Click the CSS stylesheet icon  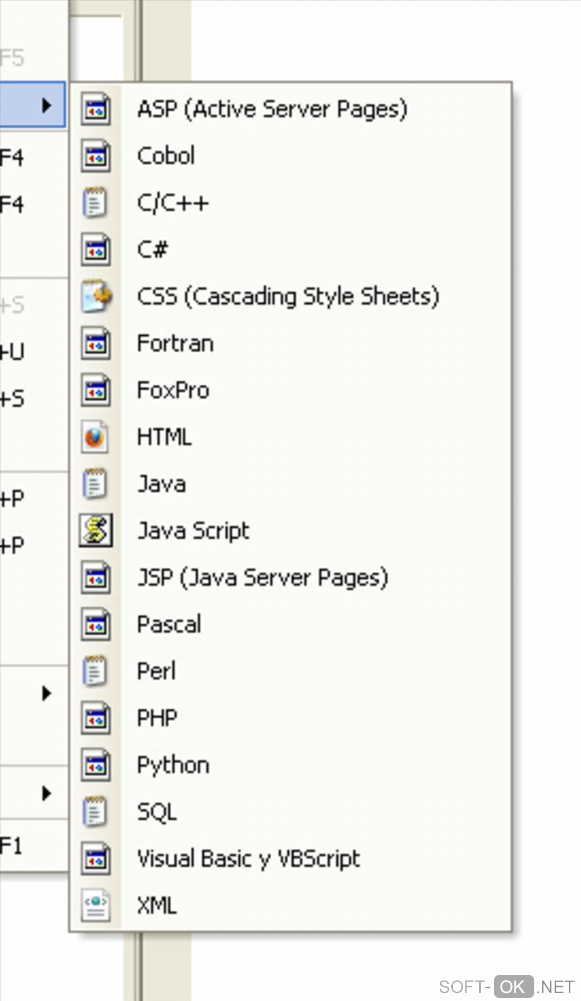[95, 296]
